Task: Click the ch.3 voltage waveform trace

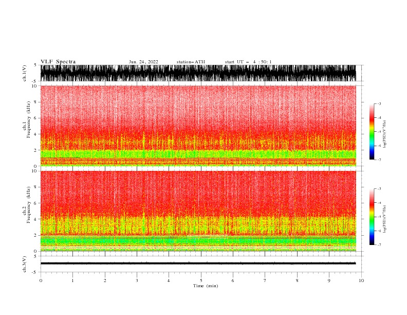Action: pos(198,264)
